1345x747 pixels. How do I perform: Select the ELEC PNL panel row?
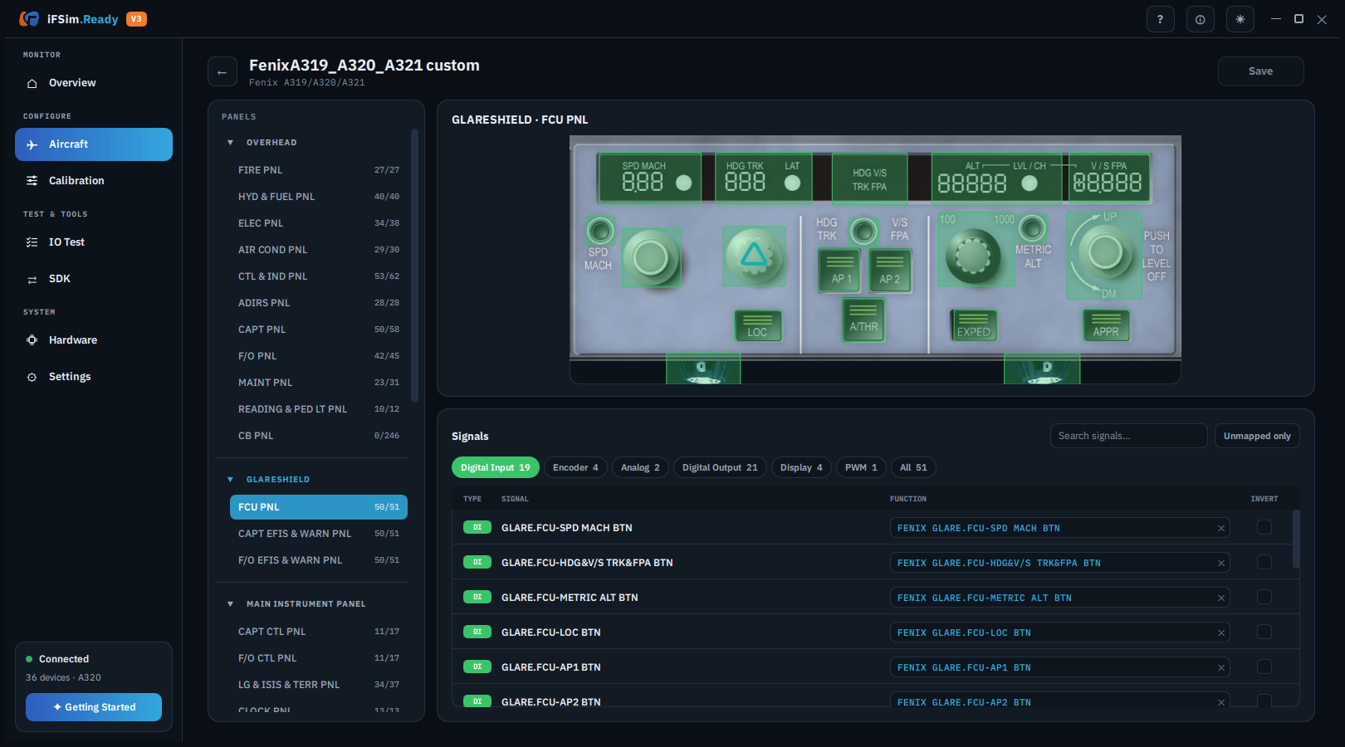319,223
